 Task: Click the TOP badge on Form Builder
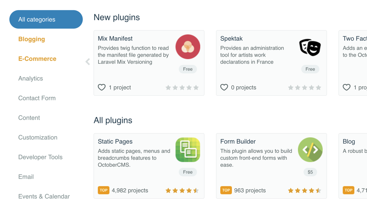(226, 190)
